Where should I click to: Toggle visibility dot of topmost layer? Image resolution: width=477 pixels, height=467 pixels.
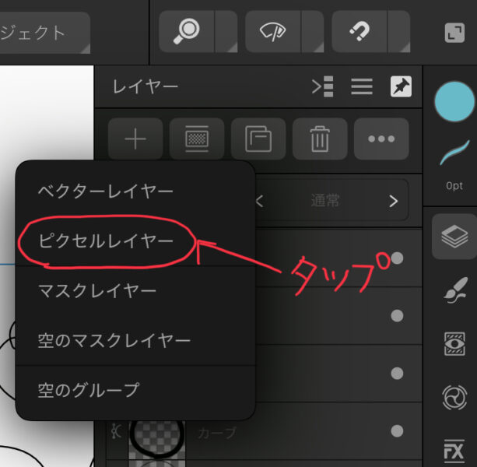[x=397, y=258]
